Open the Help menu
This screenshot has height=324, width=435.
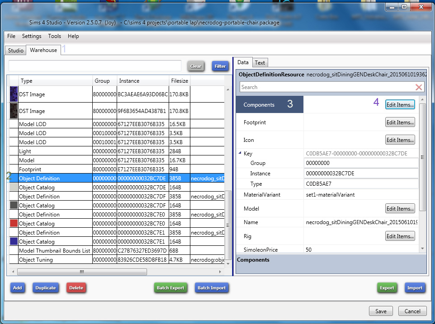pos(73,36)
